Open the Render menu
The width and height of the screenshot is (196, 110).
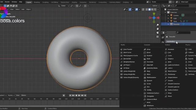(7, 2)
